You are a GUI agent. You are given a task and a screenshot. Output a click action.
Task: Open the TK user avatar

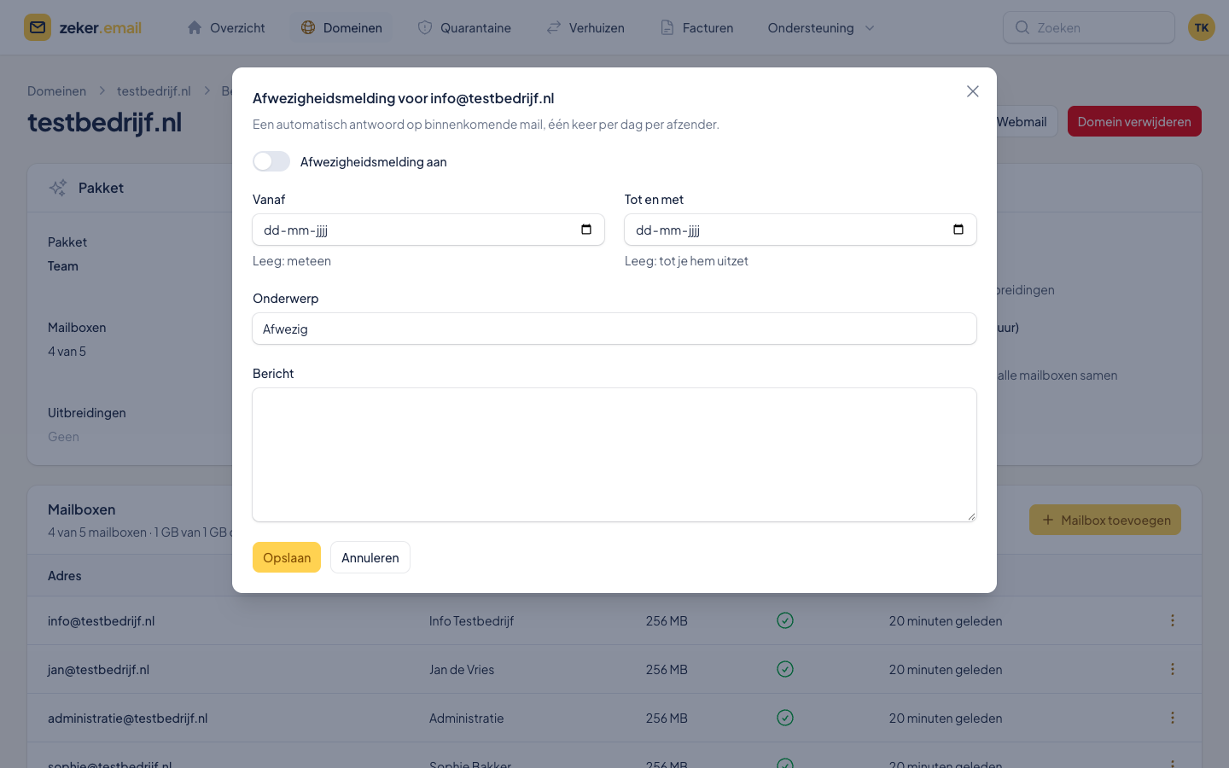pyautogui.click(x=1202, y=27)
